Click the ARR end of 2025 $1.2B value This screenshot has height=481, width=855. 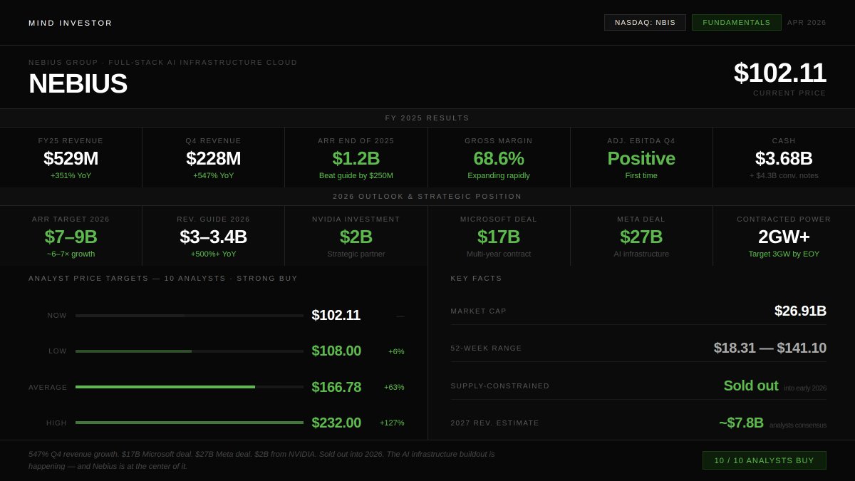[x=356, y=158]
